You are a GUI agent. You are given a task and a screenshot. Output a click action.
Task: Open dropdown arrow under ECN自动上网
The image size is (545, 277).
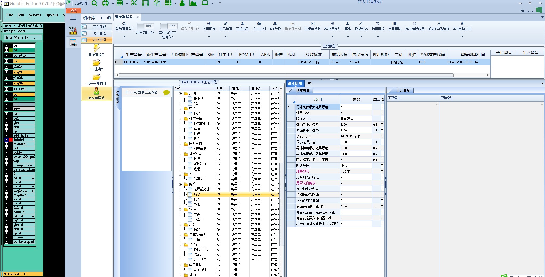point(462,37)
